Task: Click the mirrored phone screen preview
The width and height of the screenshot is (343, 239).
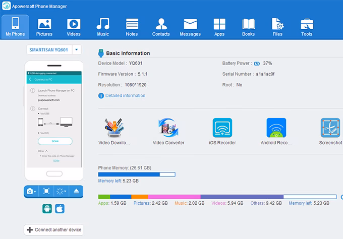Action: click(54, 119)
